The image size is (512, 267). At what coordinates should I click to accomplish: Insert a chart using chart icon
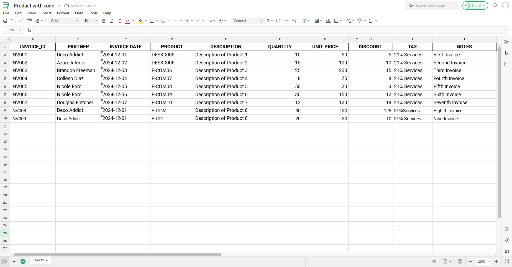tap(328, 21)
